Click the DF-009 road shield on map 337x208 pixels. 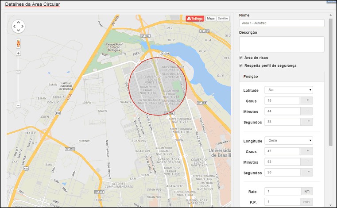[204, 31]
